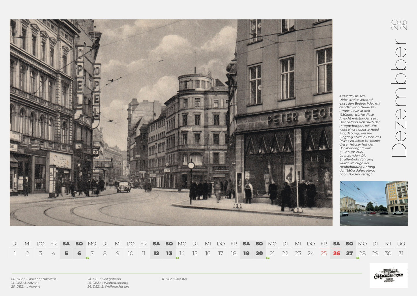Select the red-marked date 26
Screen dimensions: 417x296
click(x=336, y=254)
